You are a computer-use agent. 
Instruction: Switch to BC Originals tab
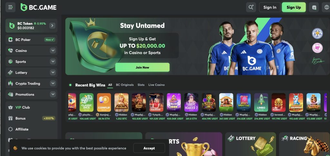tap(125, 85)
